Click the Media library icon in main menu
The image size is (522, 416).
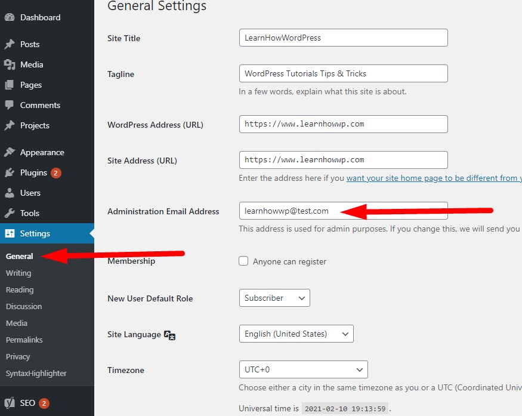coord(10,64)
